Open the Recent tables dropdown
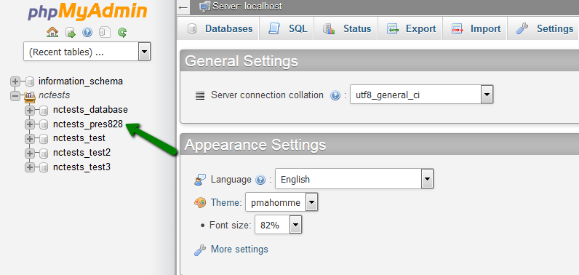The image size is (579, 275). [87, 52]
